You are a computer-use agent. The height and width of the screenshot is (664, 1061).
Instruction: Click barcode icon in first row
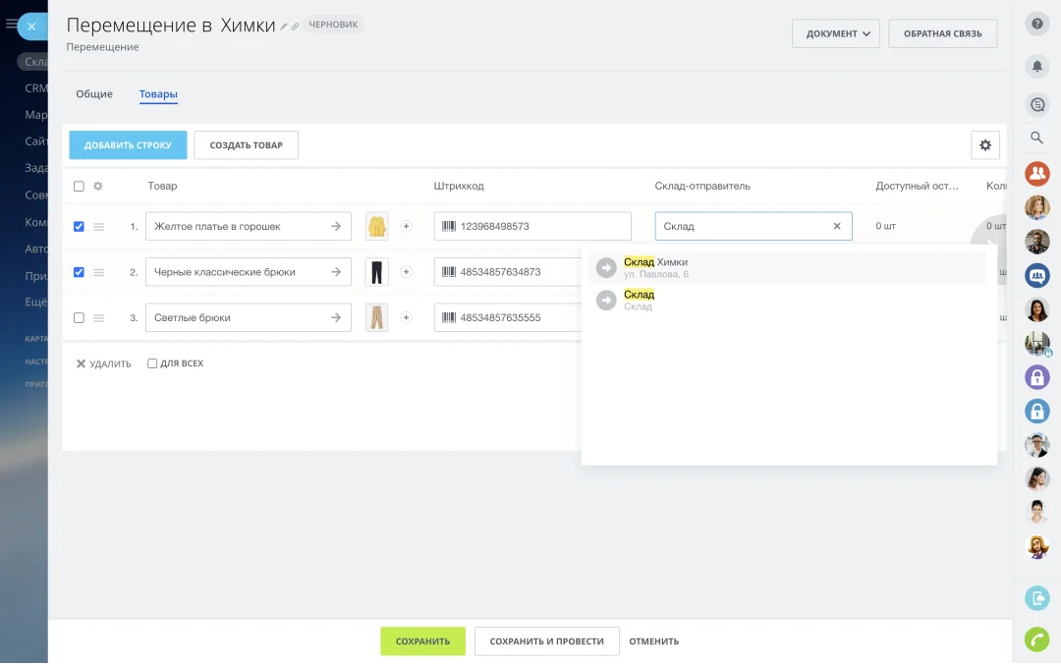click(449, 226)
